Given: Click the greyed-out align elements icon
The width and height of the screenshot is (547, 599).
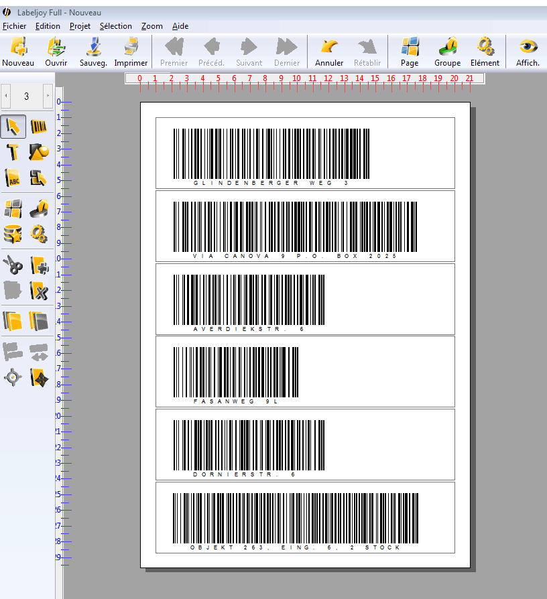Looking at the screenshot, I should click(13, 352).
